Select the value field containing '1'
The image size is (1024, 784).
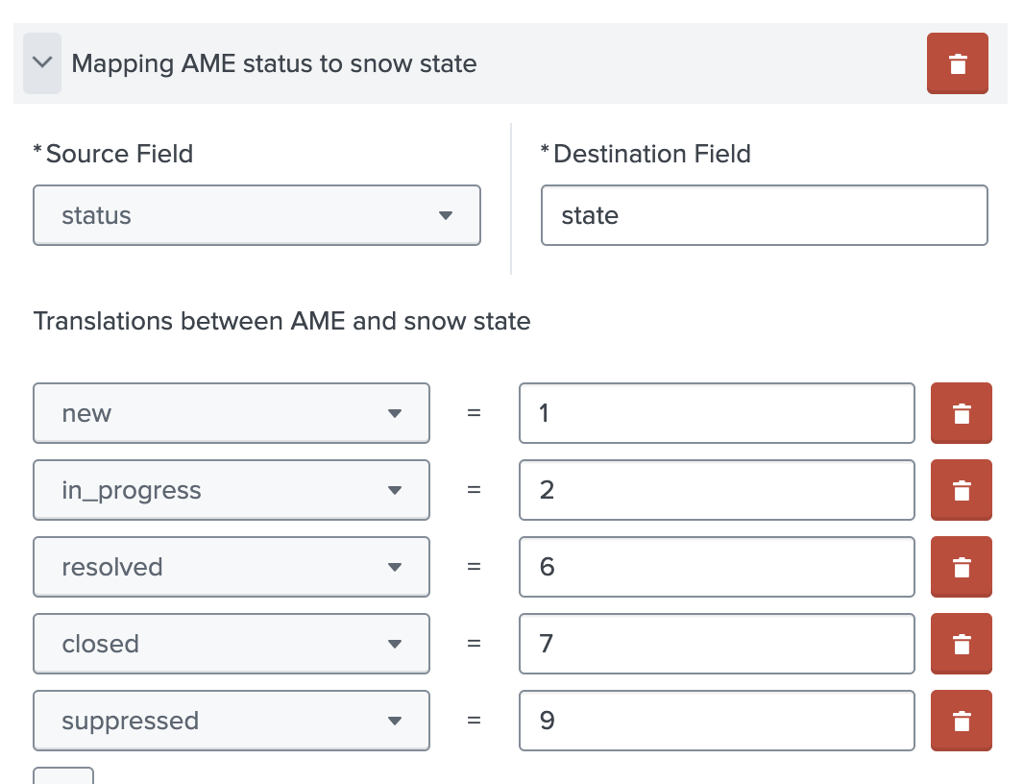716,413
